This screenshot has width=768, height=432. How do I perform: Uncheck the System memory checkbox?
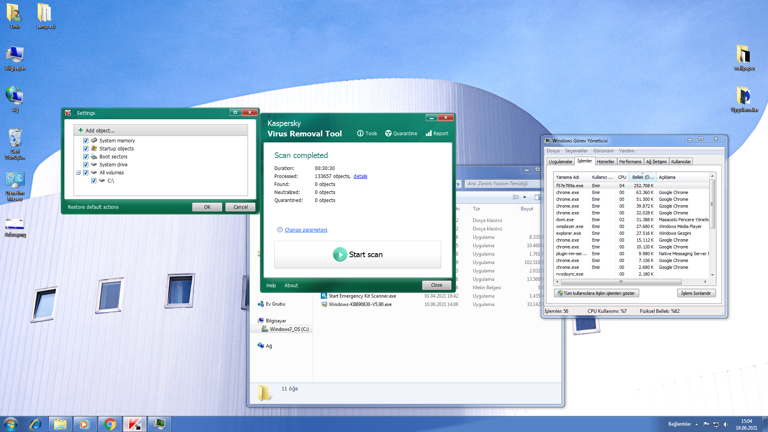click(x=86, y=141)
